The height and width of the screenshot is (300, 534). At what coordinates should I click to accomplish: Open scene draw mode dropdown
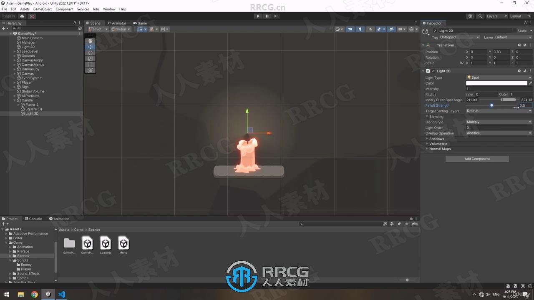(340, 29)
